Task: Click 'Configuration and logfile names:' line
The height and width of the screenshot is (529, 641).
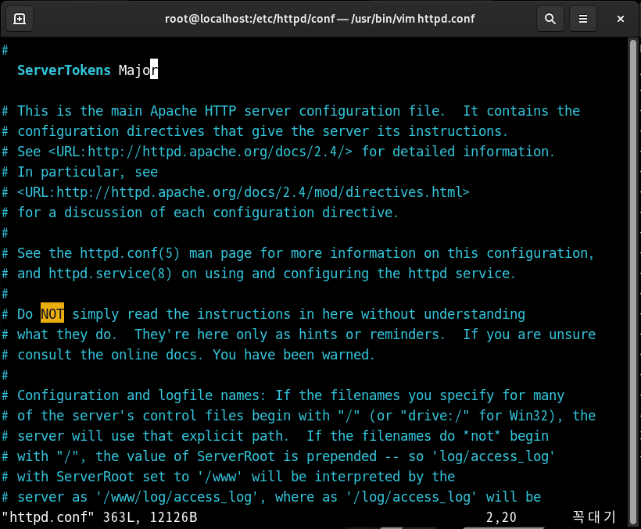Action: (283, 395)
